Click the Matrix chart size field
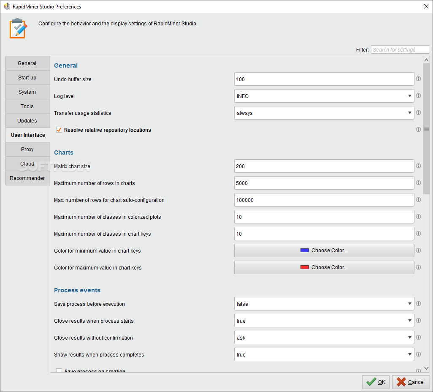The height and width of the screenshot is (392, 433). click(x=324, y=166)
